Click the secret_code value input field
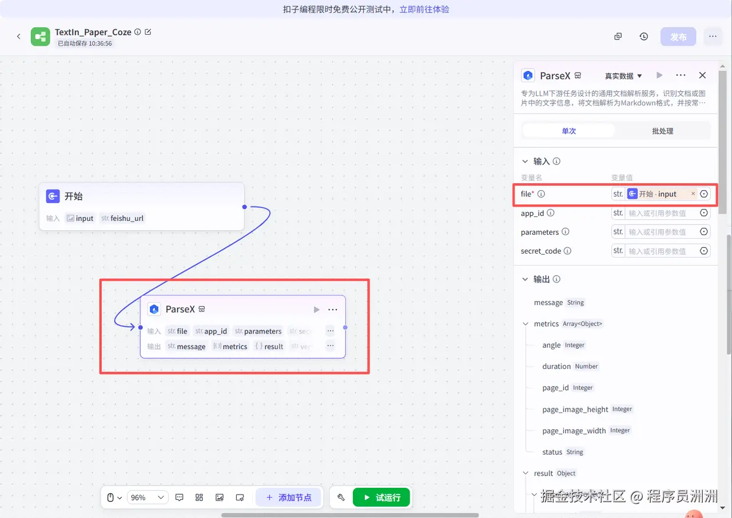 [x=661, y=251]
